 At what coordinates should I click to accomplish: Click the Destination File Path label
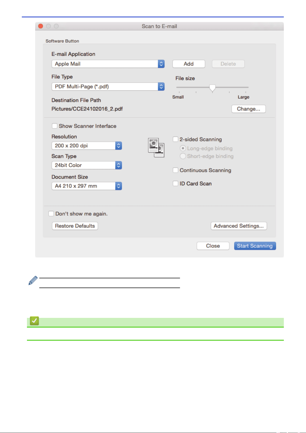76,100
